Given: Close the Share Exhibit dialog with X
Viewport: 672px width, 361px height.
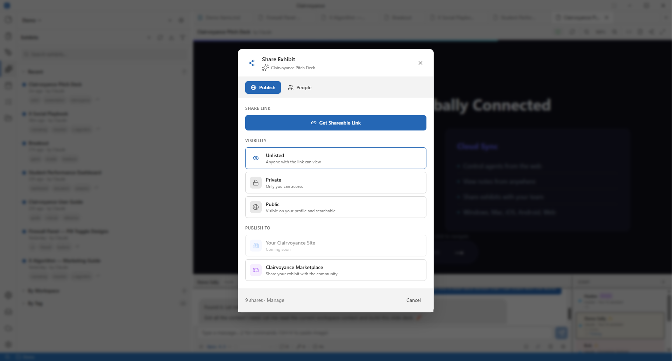Looking at the screenshot, I should tap(420, 63).
